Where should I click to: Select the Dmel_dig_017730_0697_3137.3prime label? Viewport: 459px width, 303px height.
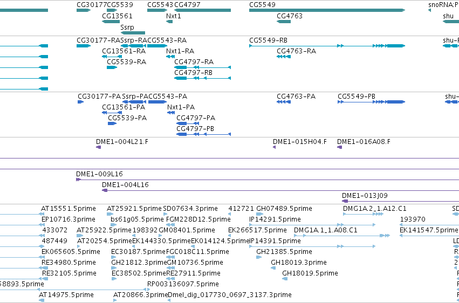(230, 295)
